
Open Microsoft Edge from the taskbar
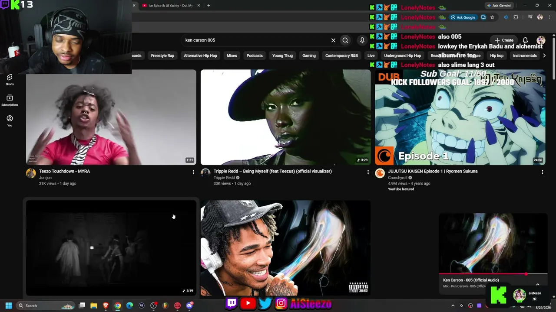click(x=129, y=305)
